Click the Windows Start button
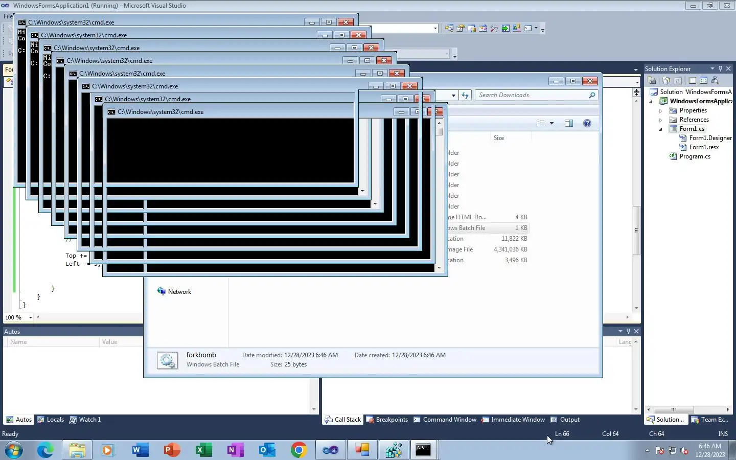Screen dimensions: 736x460 14,450
